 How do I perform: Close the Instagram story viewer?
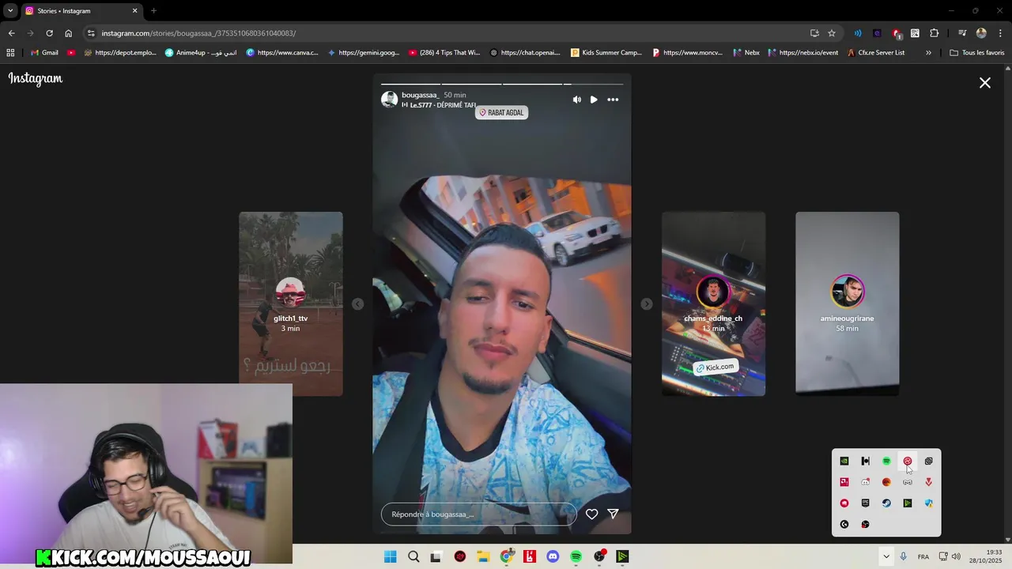(985, 83)
